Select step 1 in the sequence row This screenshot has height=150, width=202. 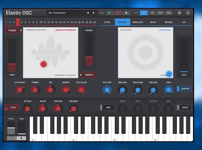pos(6,22)
